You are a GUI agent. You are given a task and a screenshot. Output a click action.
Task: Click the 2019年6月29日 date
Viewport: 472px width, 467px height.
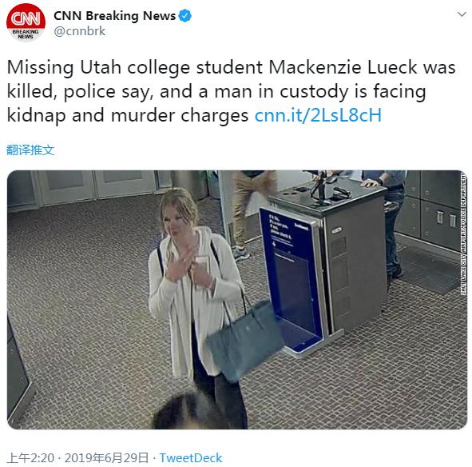click(x=106, y=458)
